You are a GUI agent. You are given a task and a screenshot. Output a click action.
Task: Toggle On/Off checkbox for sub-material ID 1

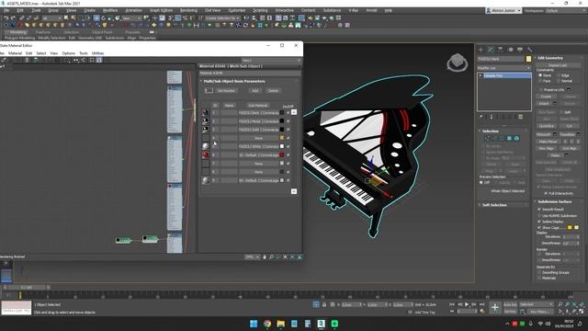(x=288, y=112)
